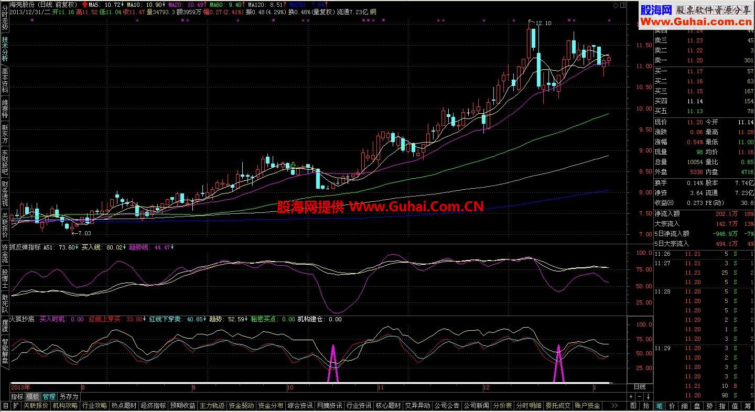Open 综合资讯 in the bottom bar
The image size is (755, 412).
(300, 406)
